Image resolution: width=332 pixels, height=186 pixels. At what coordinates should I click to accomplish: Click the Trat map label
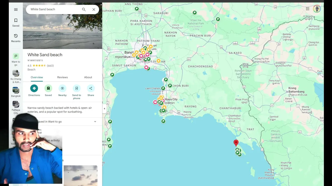click(250, 129)
